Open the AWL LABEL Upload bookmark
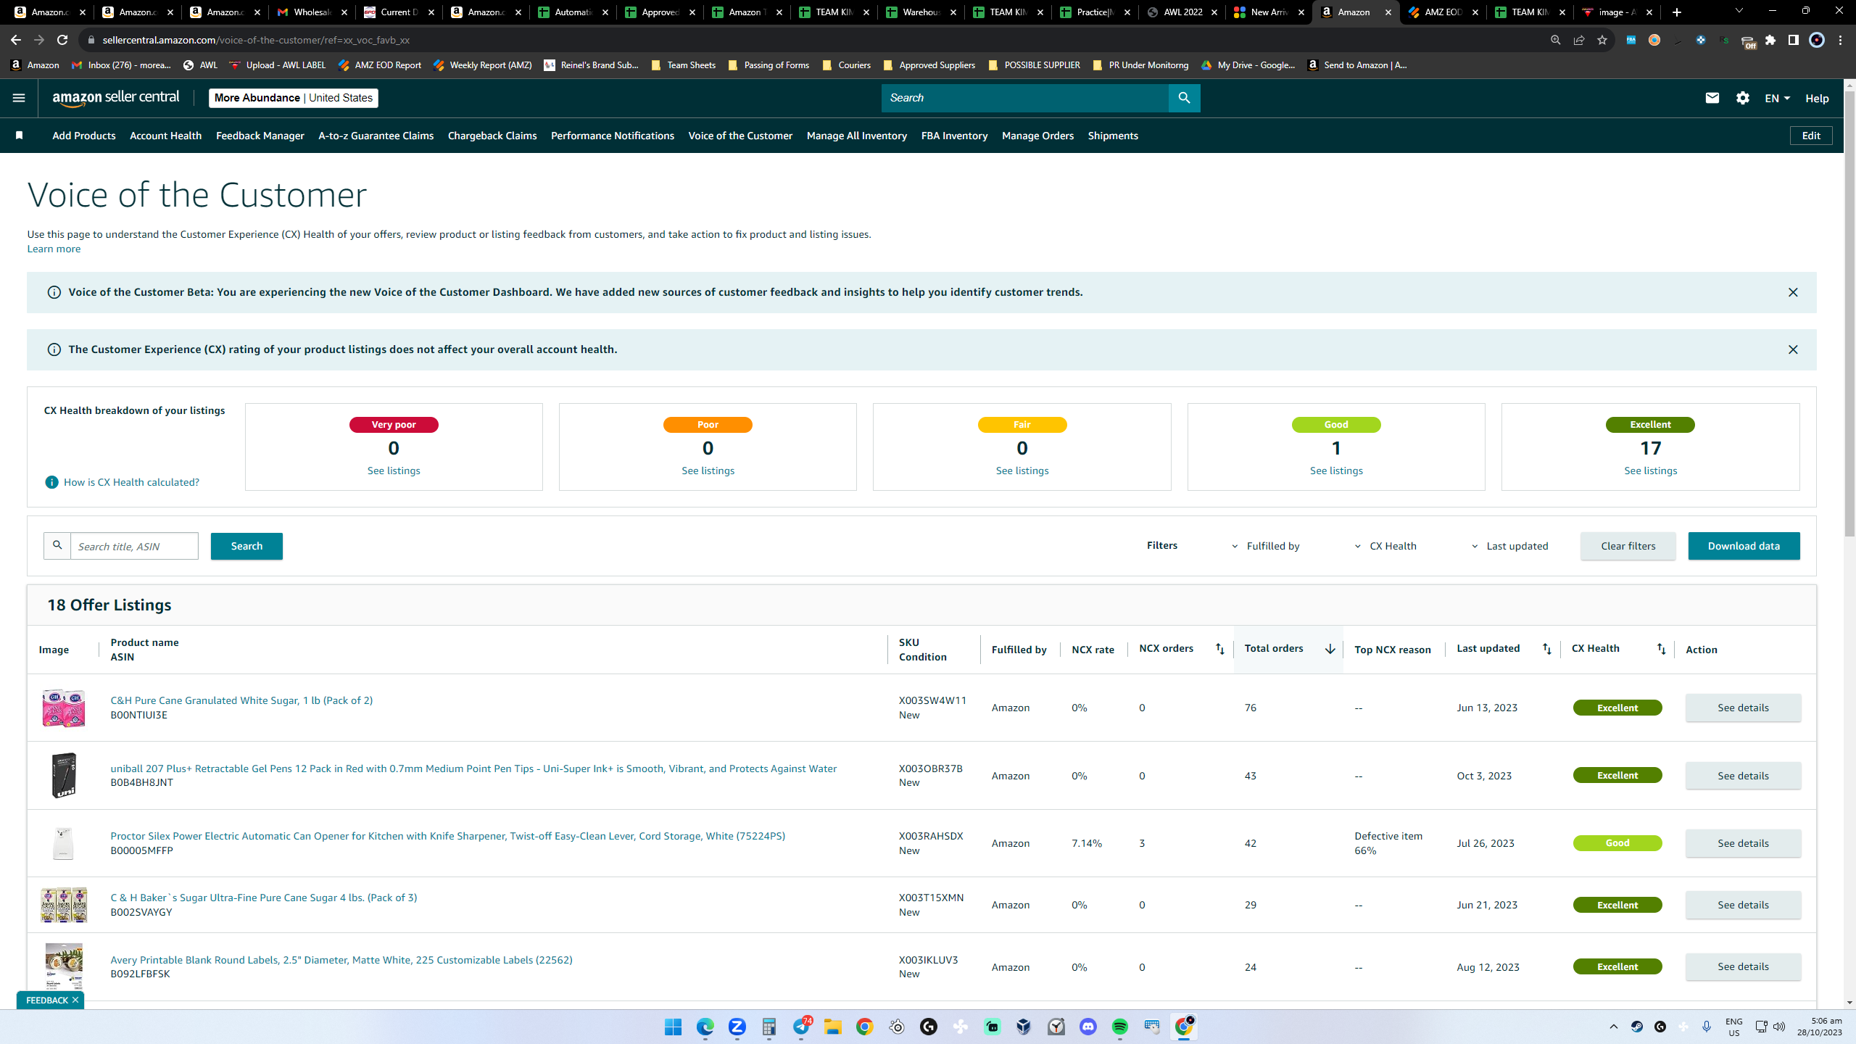 [278, 65]
